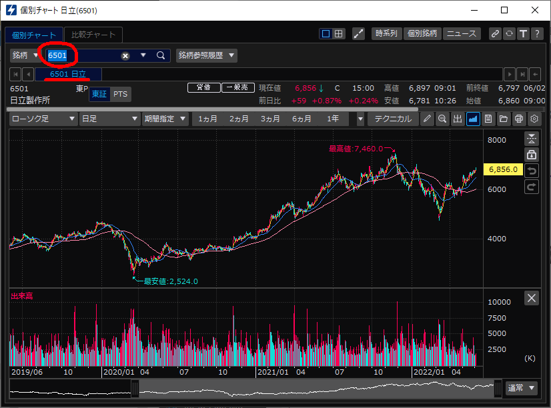This screenshot has width=551, height=408.
Task: Select PTS market toggle
Action: (x=120, y=95)
